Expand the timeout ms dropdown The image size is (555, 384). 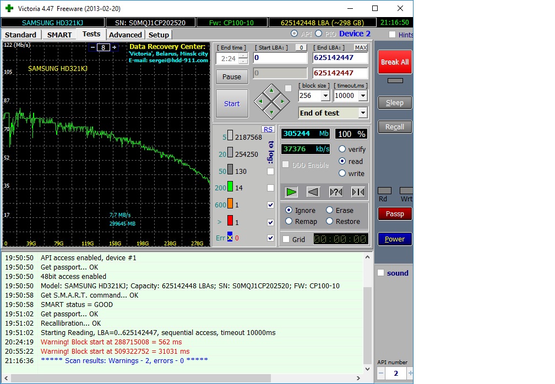[362, 96]
